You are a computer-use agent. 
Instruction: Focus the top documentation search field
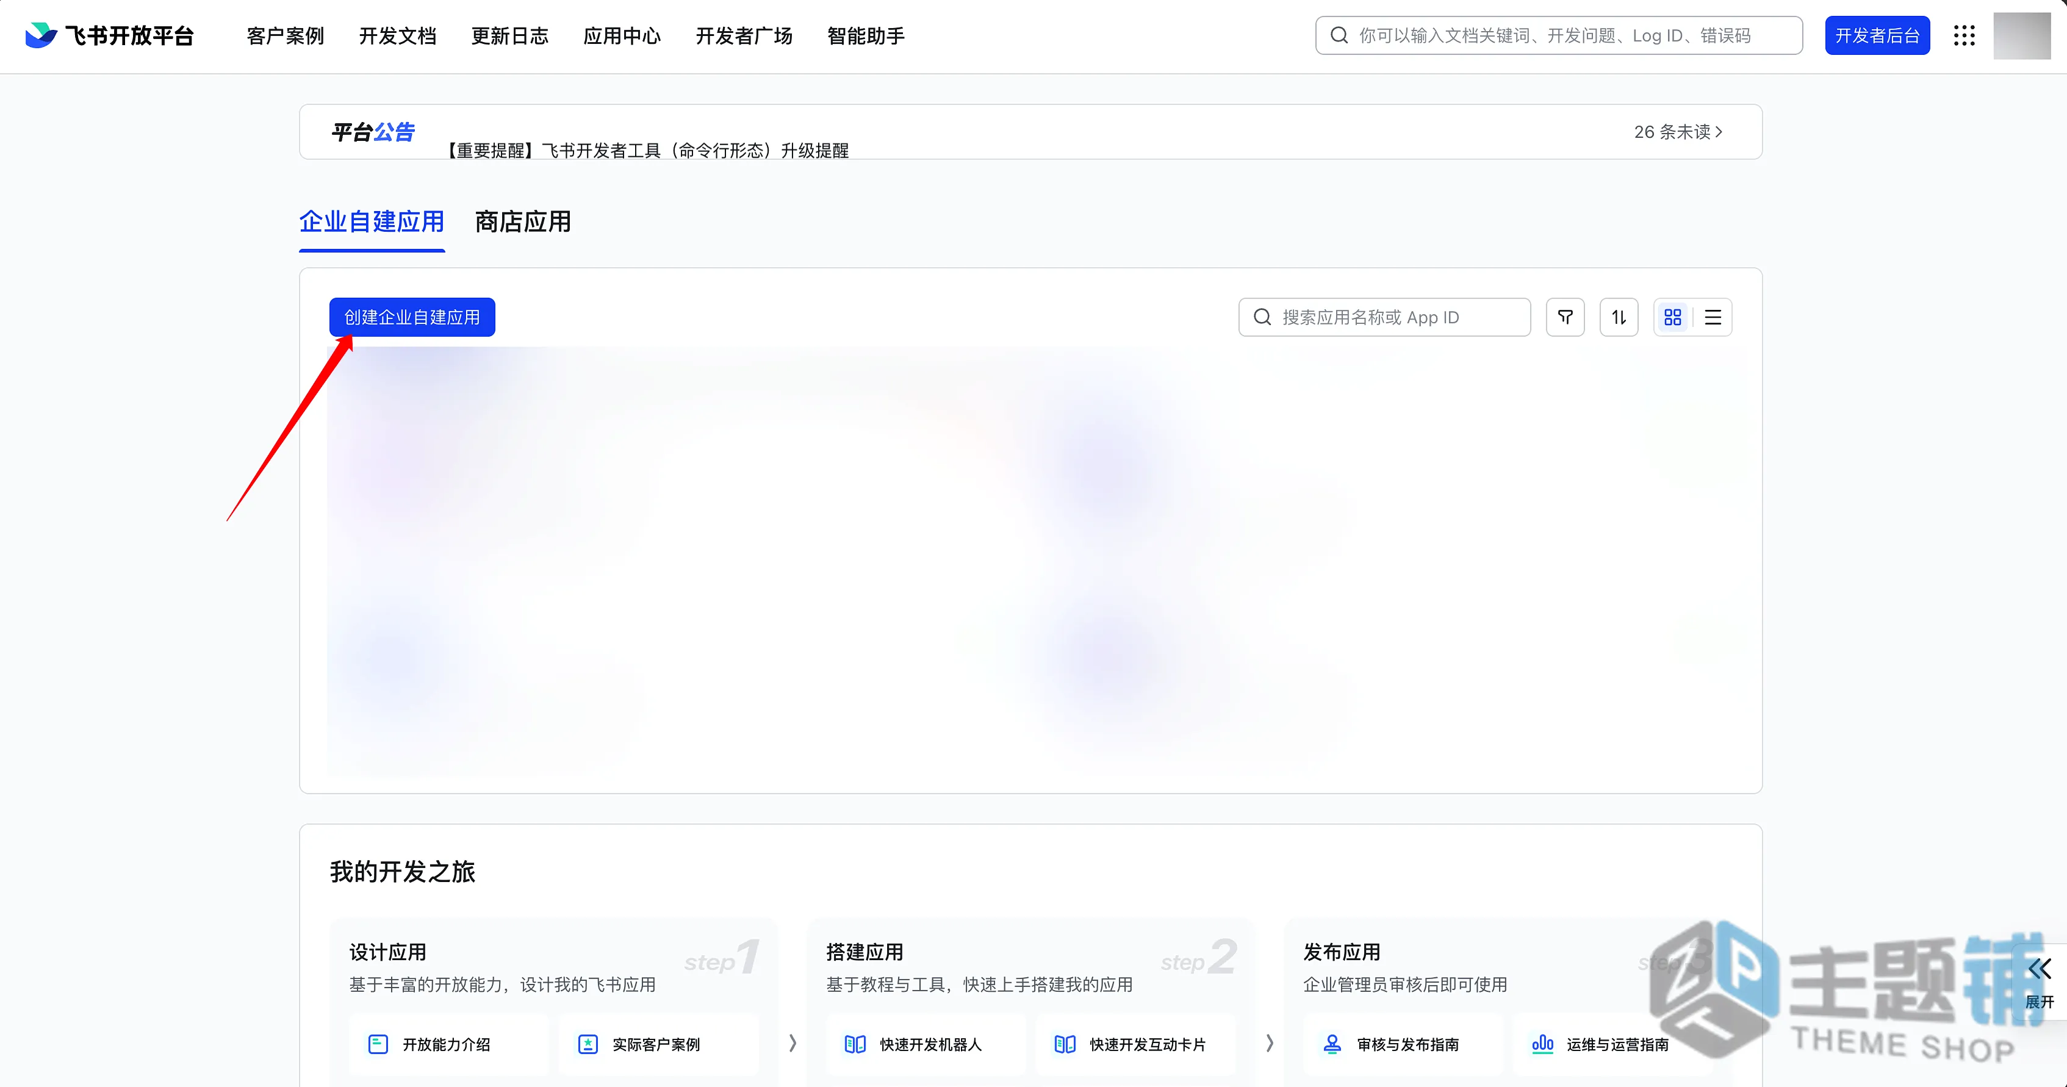[x=1558, y=35]
